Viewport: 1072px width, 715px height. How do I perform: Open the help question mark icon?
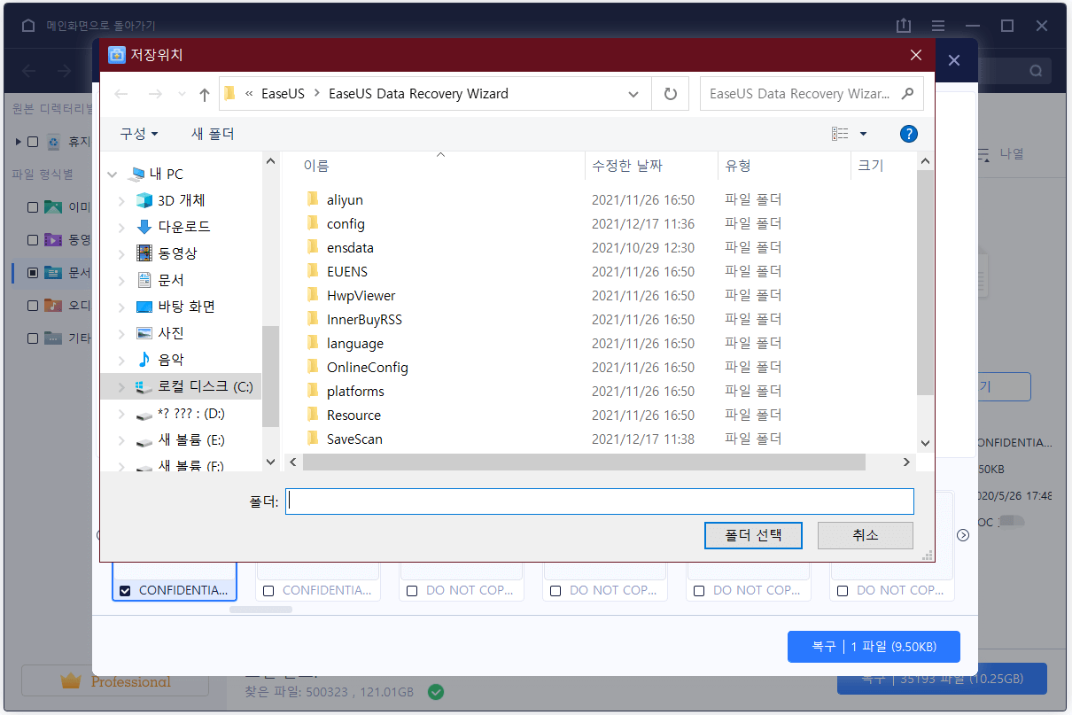(x=908, y=134)
